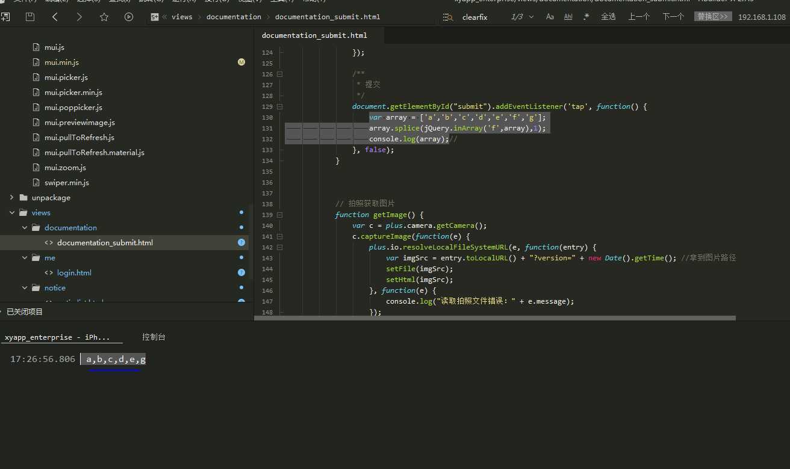
Task: Fold code at line 126 comment
Action: pyautogui.click(x=279, y=74)
